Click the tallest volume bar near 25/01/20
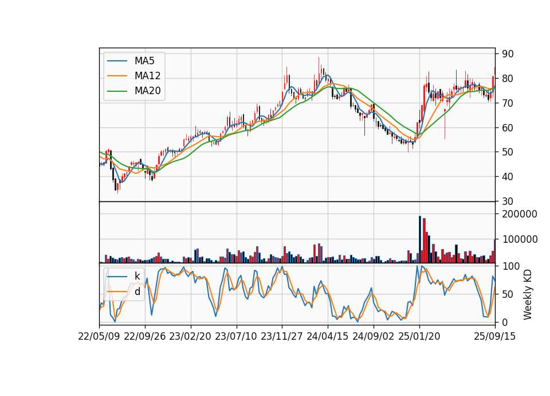Image resolution: width=550 pixels, height=396 pixels. (x=420, y=239)
